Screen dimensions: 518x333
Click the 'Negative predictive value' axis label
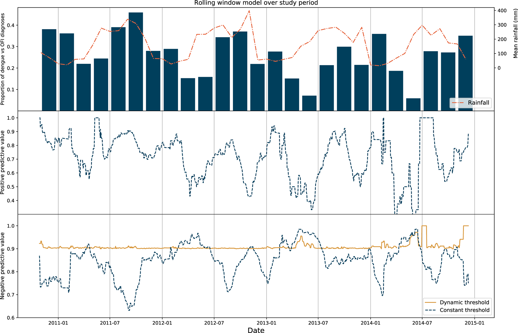(3, 266)
